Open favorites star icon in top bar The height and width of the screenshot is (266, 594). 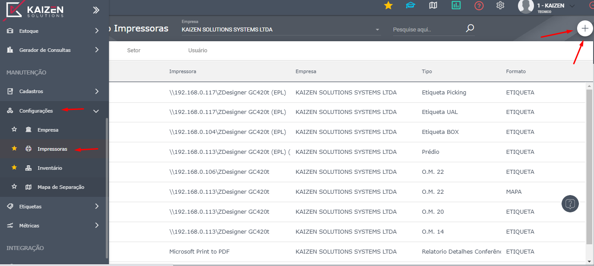point(388,5)
